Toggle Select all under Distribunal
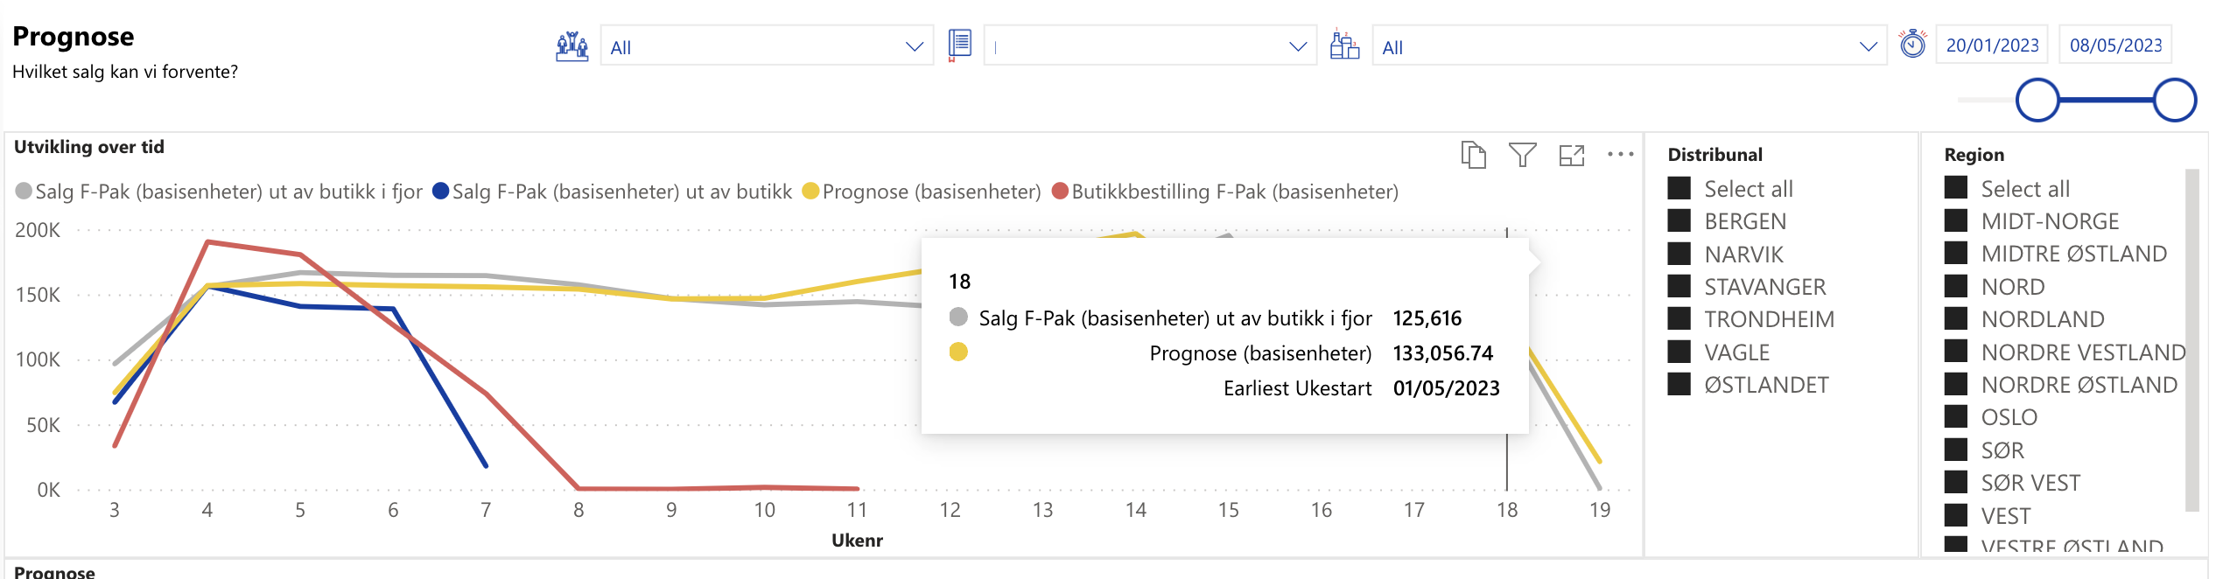Viewport: 2230px width, 579px height. pos(1679,189)
